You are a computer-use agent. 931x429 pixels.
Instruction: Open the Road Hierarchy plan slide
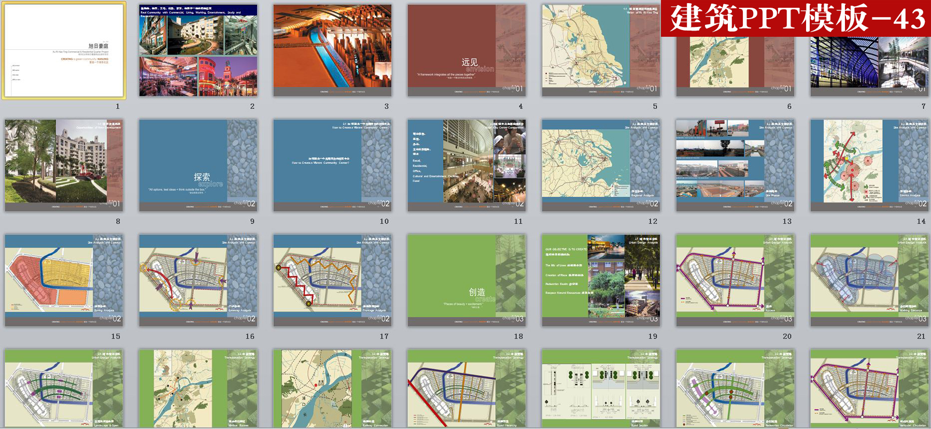point(467,389)
